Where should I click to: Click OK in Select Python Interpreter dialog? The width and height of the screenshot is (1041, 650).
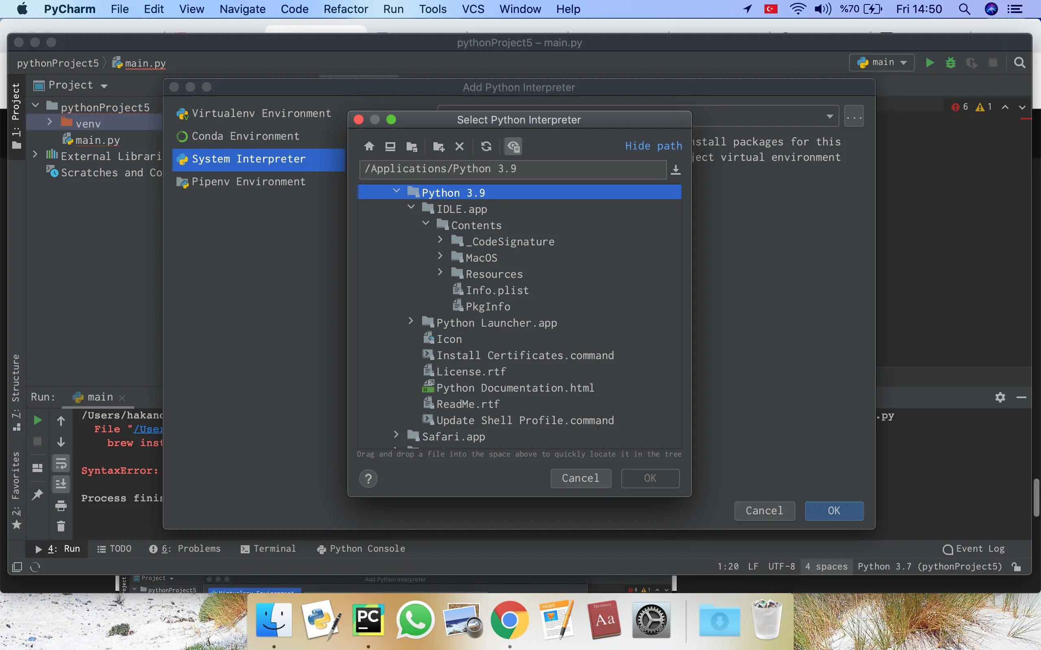click(650, 479)
